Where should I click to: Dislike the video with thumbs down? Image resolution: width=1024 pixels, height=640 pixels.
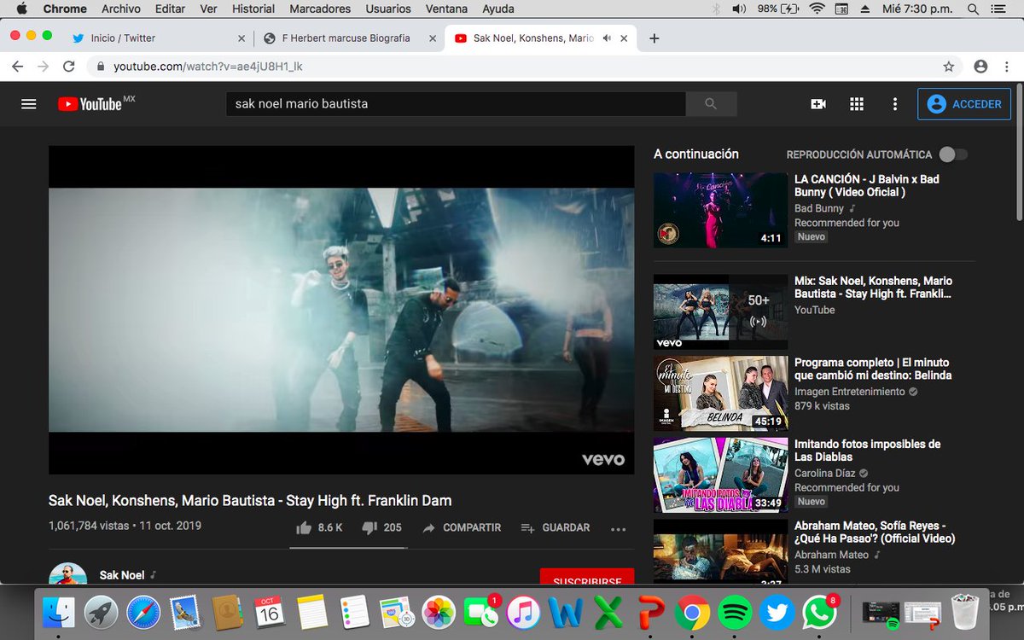click(x=369, y=527)
